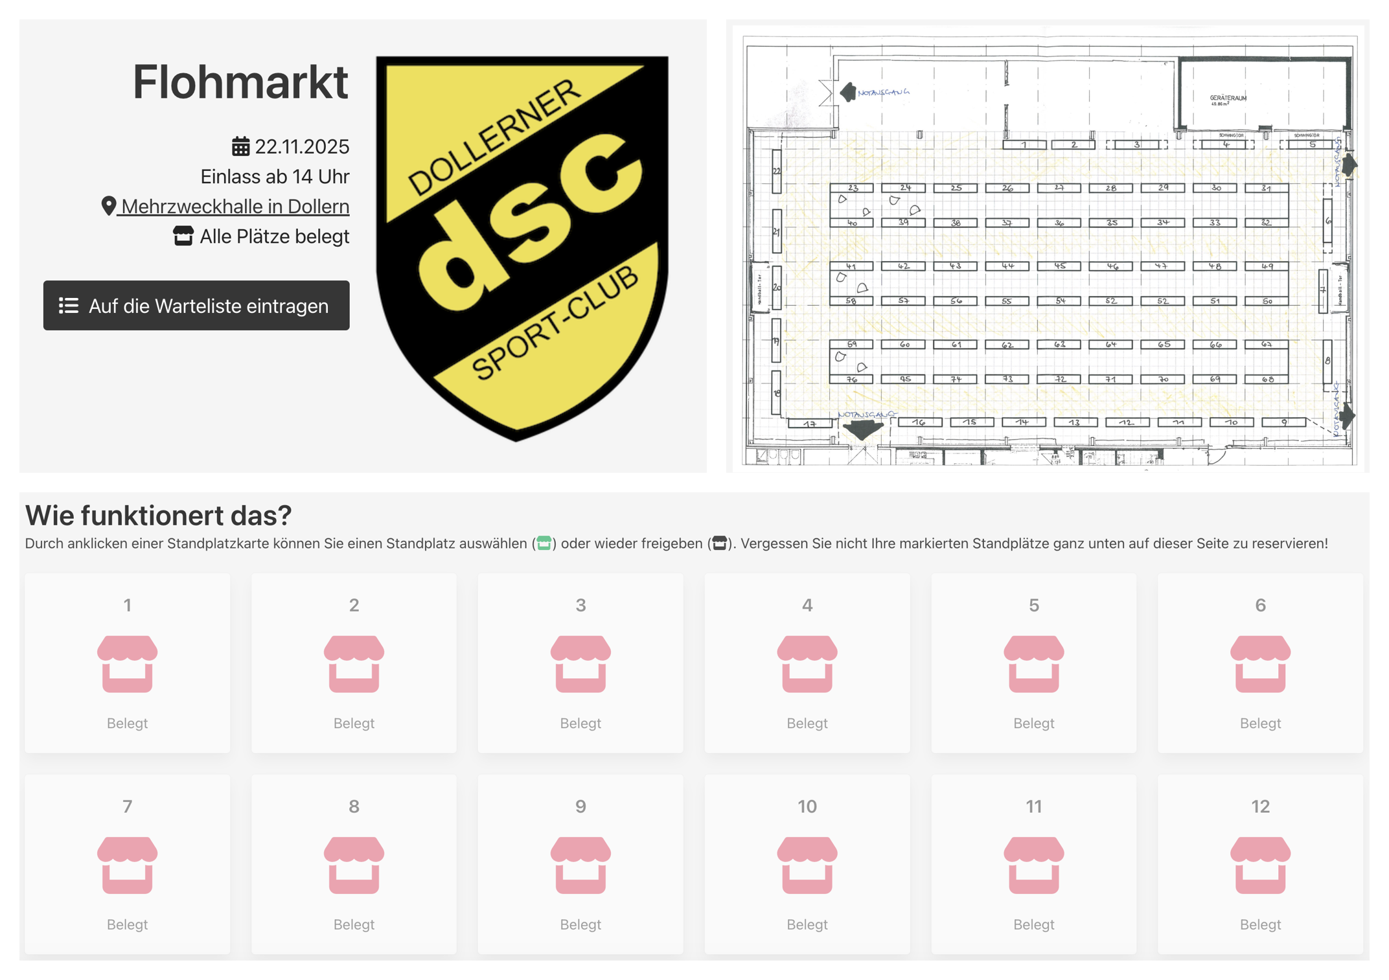Click the booth icon on stand 2
Screen dimensions: 1389x980
[354, 664]
